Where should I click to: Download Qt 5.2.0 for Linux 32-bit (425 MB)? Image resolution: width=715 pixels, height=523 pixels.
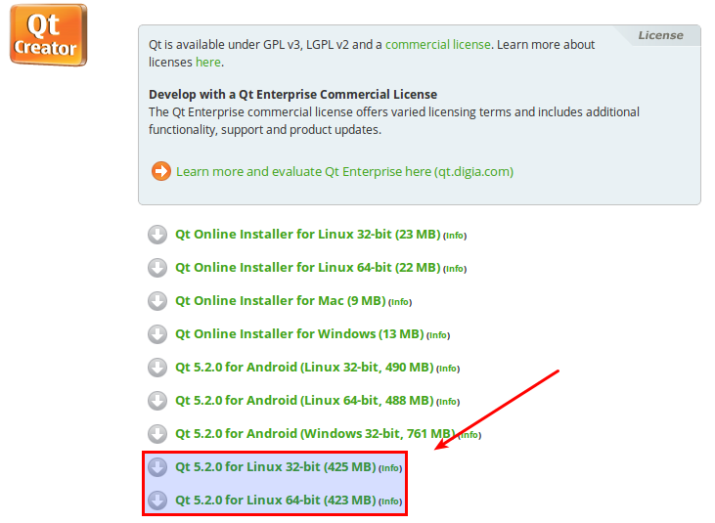tap(276, 467)
